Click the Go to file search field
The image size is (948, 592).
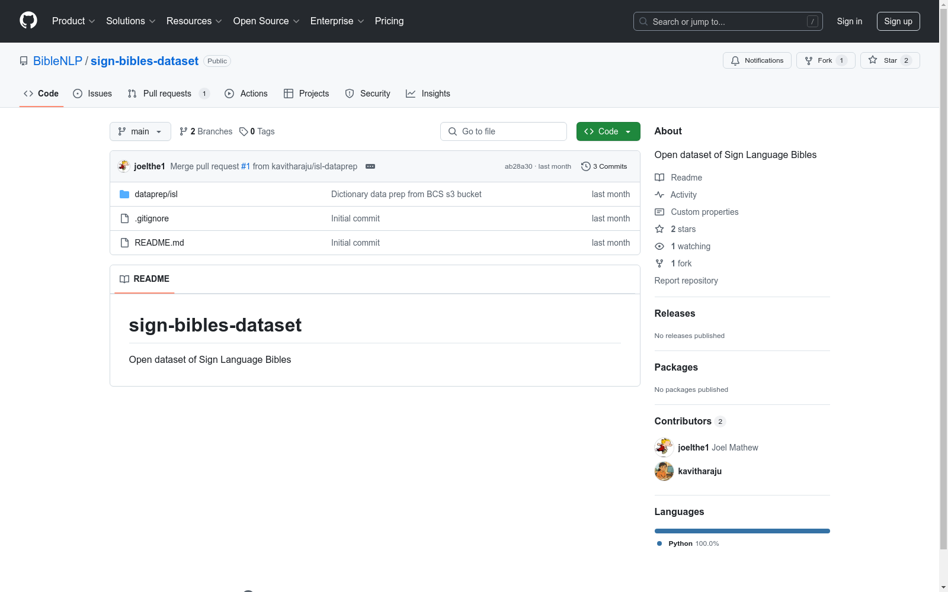coord(504,131)
